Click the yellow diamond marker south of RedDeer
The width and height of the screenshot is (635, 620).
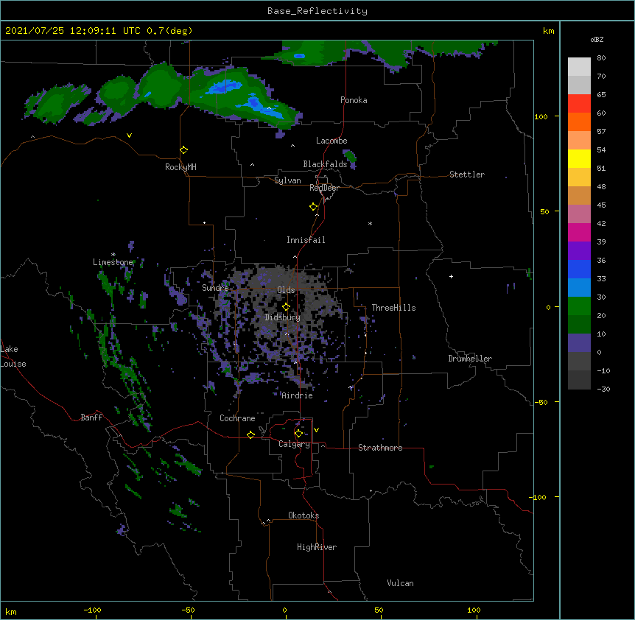click(x=313, y=207)
